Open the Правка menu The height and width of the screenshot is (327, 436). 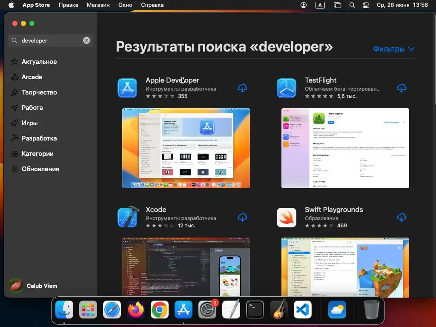pyautogui.click(x=69, y=5)
